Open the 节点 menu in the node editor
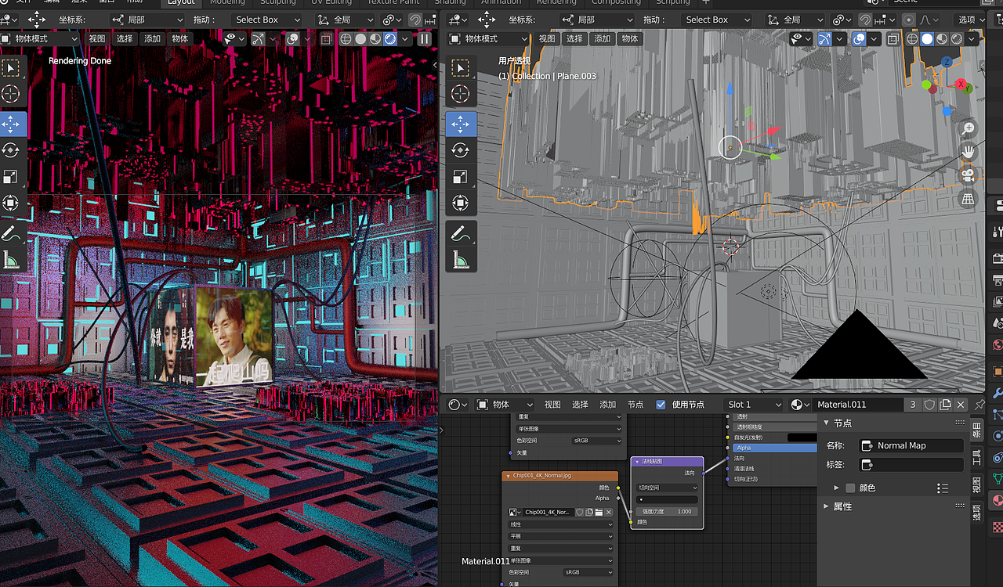 tap(635, 405)
